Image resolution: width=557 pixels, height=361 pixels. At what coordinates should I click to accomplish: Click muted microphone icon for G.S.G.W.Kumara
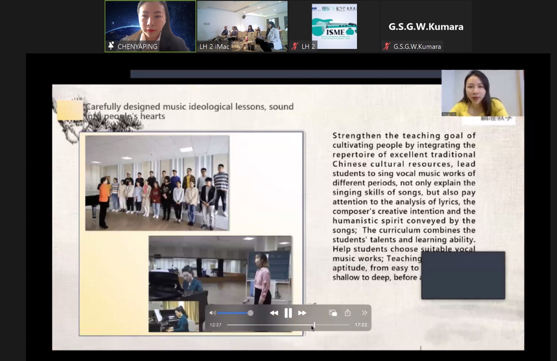[387, 46]
